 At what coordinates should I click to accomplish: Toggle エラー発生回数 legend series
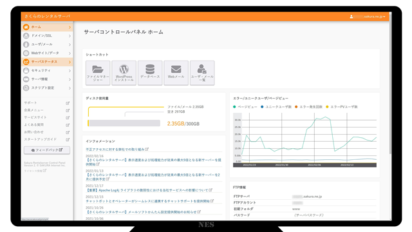tap(308, 107)
